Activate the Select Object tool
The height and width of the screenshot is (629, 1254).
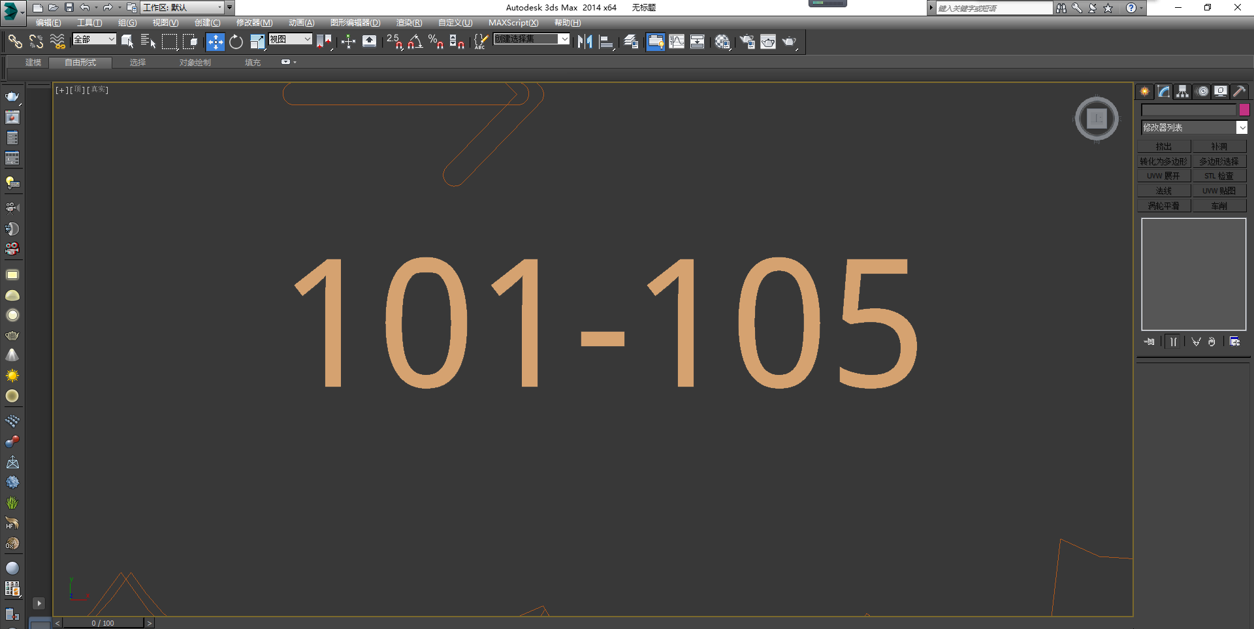pyautogui.click(x=127, y=42)
